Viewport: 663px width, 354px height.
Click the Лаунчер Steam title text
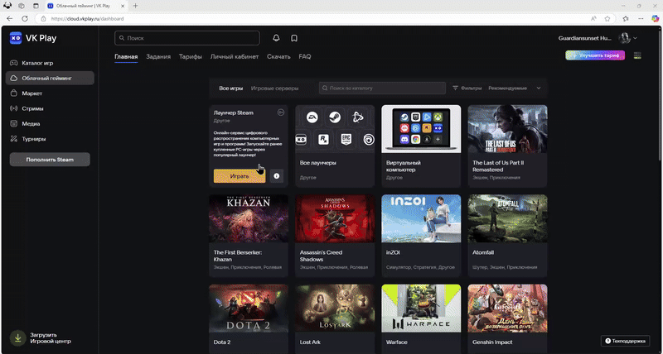pyautogui.click(x=234, y=112)
